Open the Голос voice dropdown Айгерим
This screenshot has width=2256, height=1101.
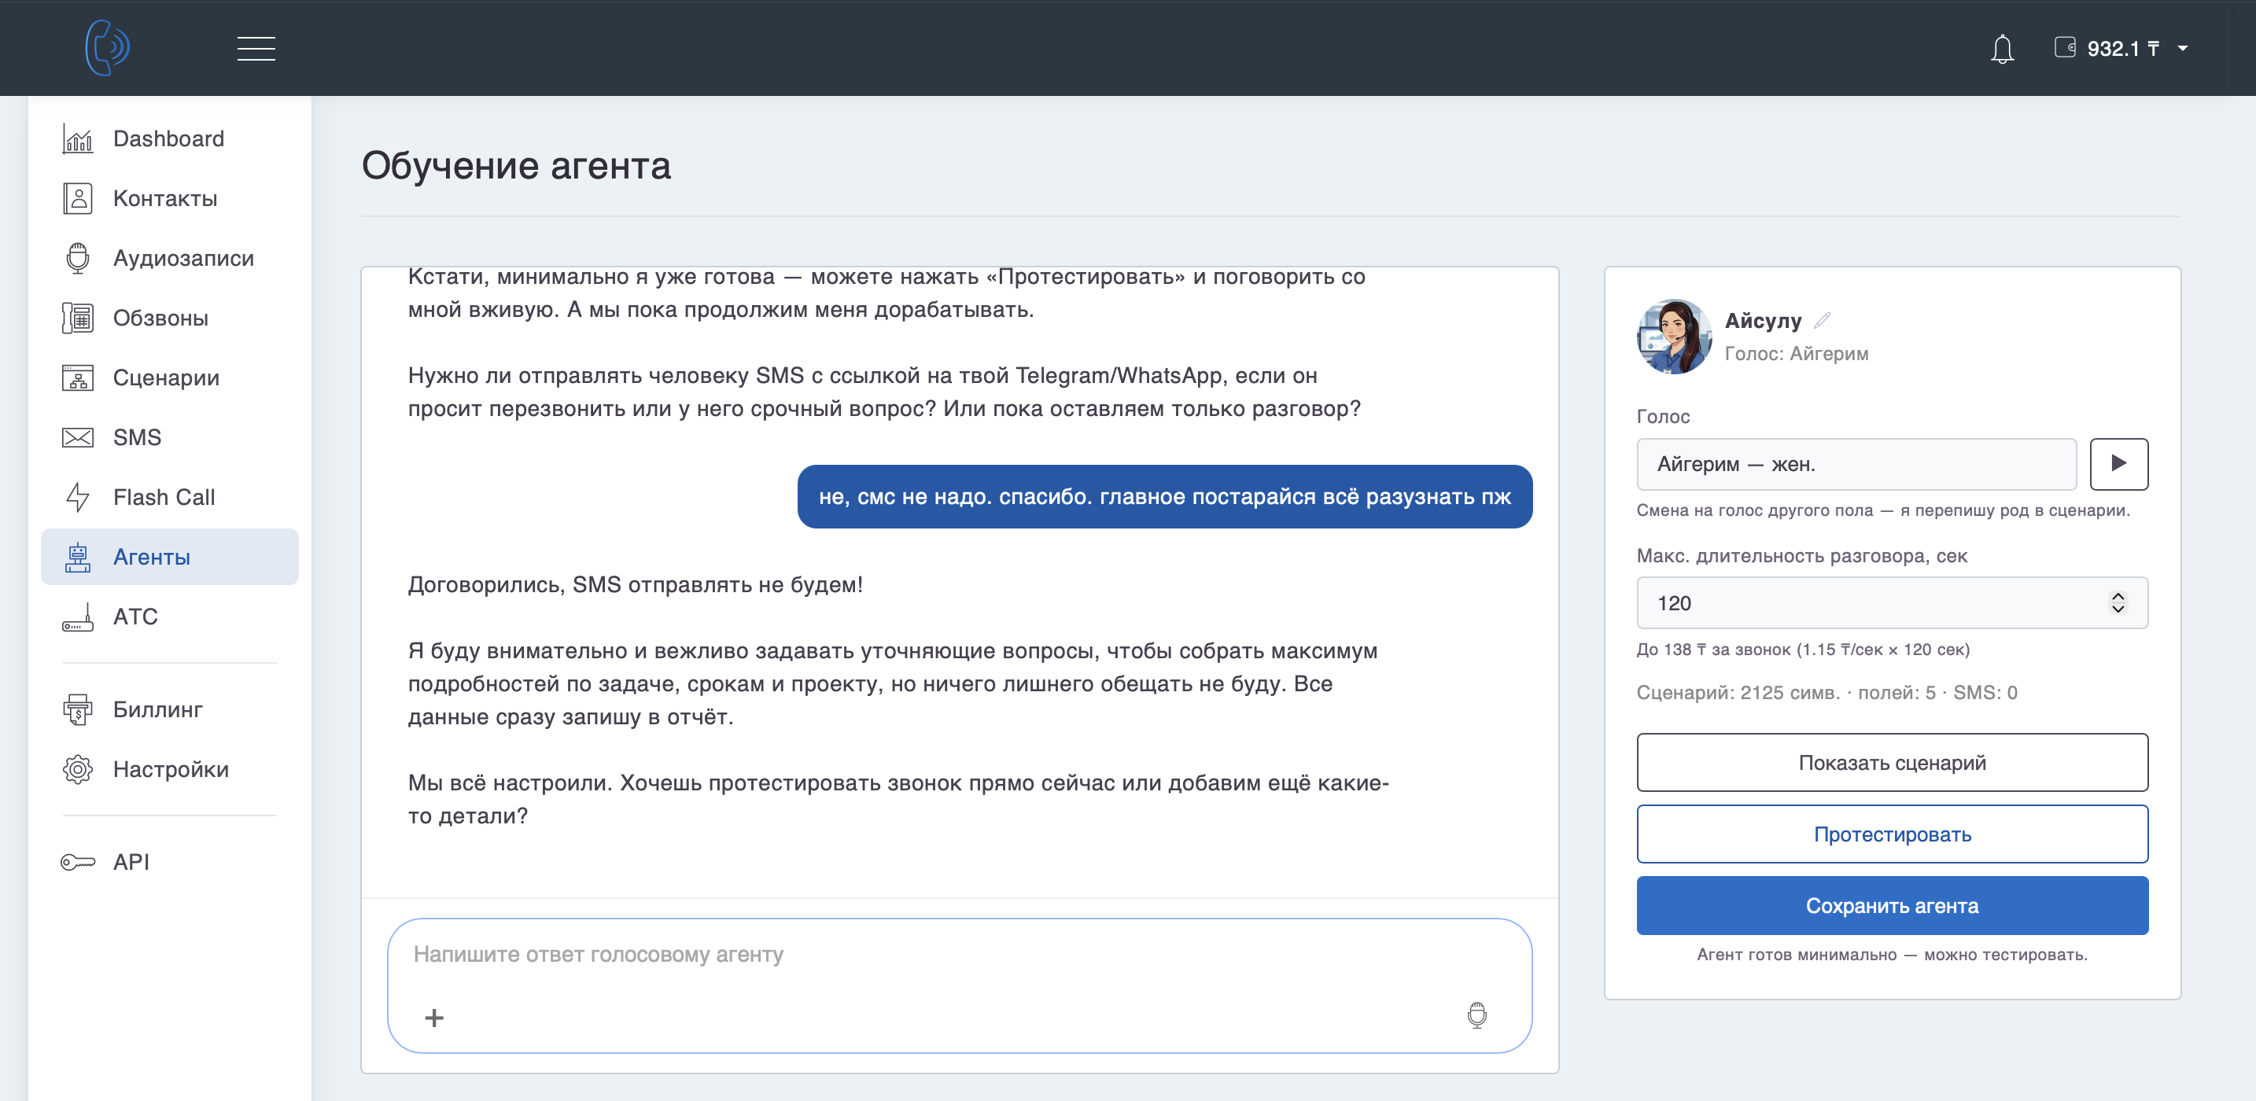(x=1856, y=464)
